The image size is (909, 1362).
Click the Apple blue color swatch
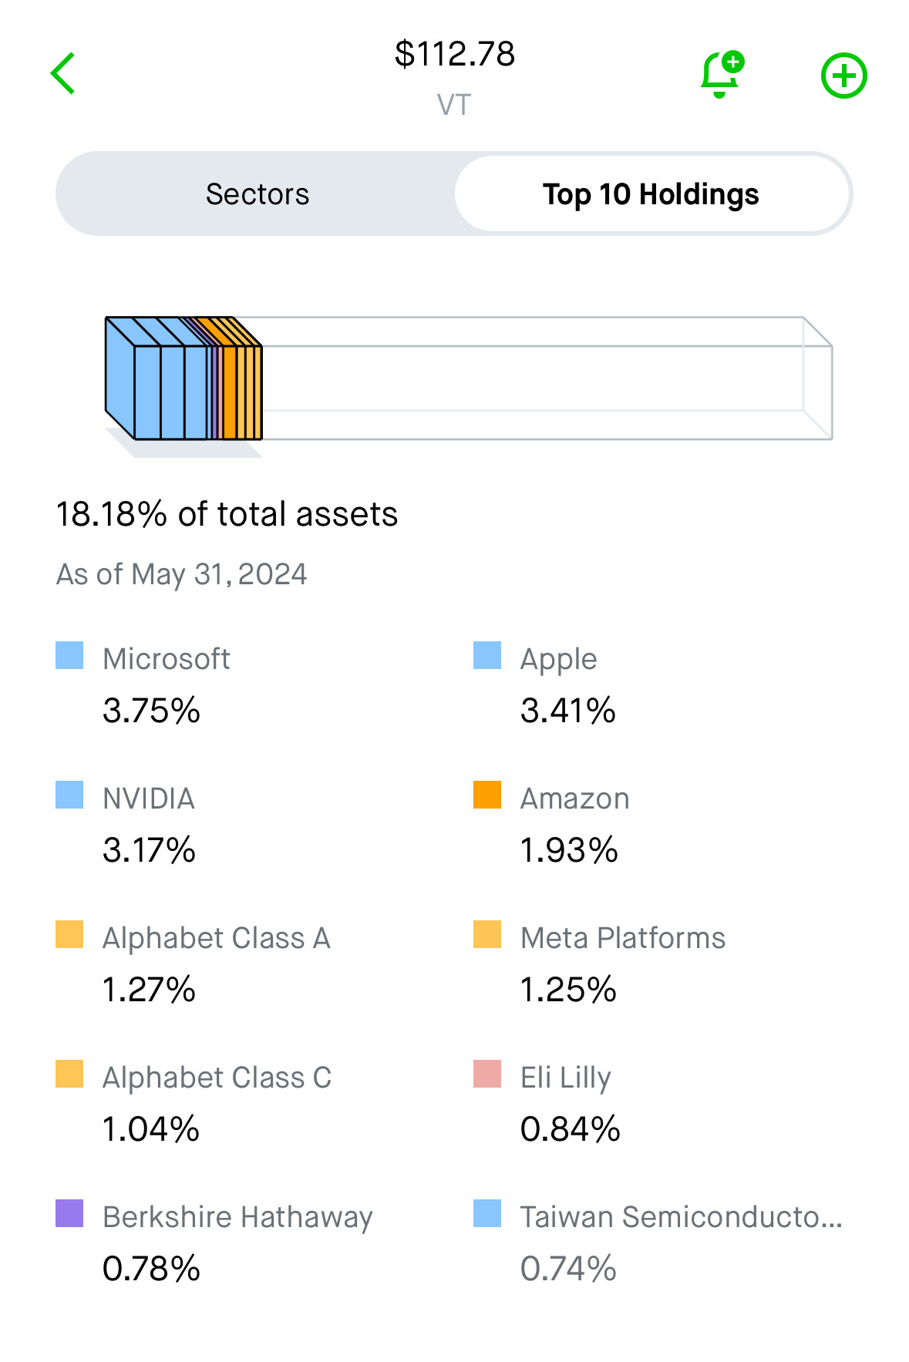pyautogui.click(x=487, y=656)
